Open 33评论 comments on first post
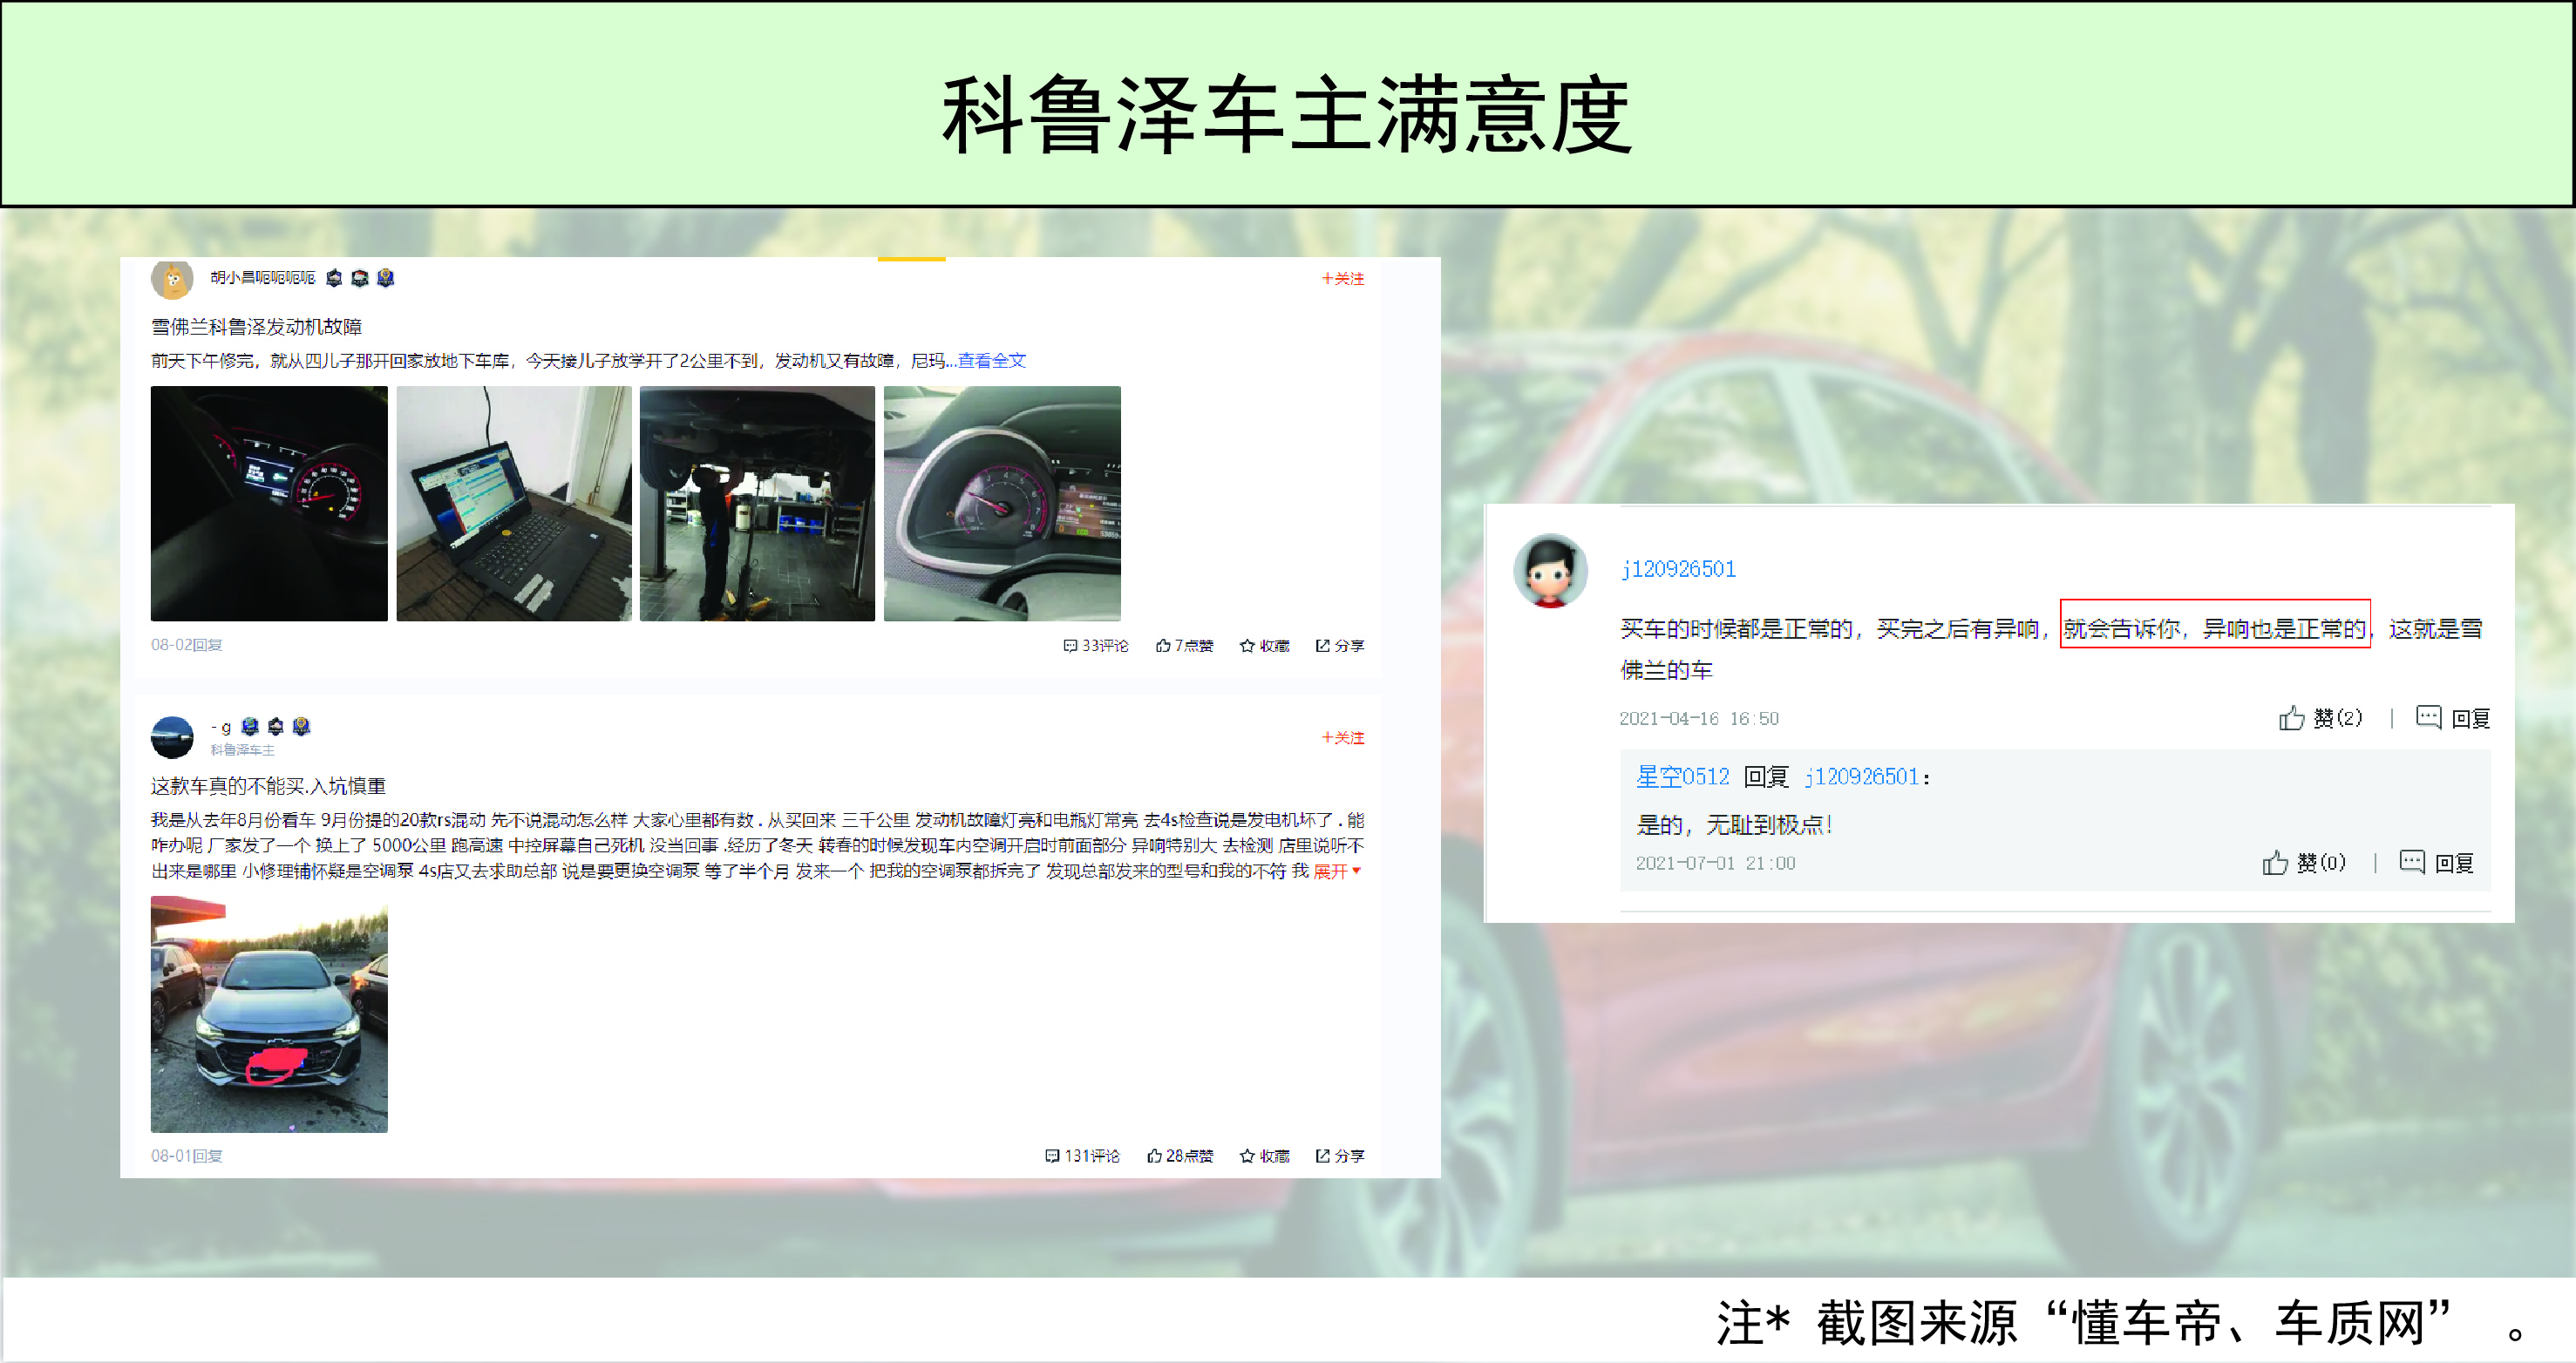This screenshot has height=1363, width=2576. point(1096,646)
